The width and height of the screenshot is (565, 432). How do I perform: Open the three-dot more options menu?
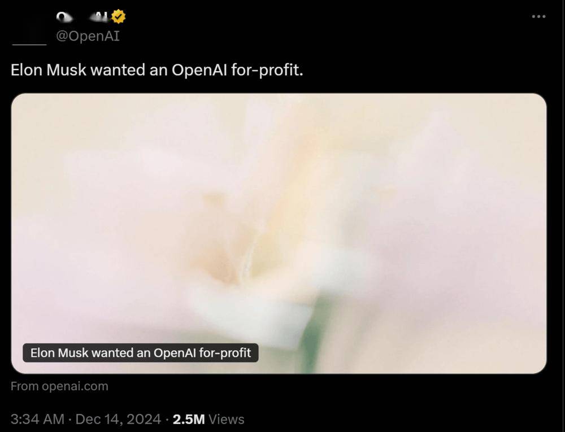[538, 16]
